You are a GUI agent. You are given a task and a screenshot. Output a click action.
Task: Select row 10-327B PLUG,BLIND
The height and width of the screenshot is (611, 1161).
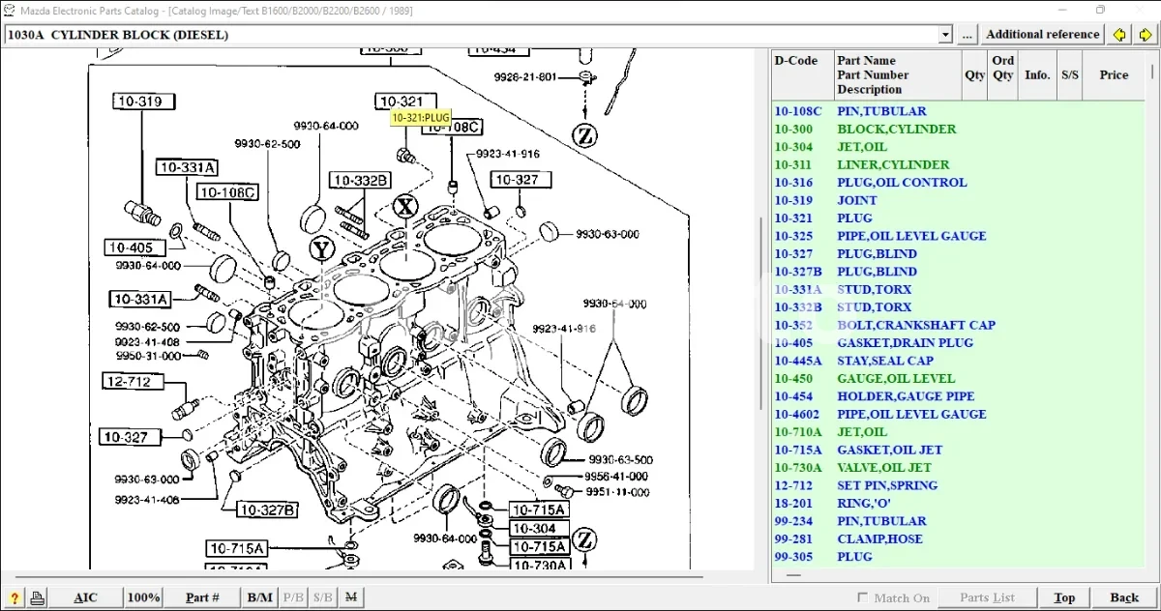tap(958, 272)
